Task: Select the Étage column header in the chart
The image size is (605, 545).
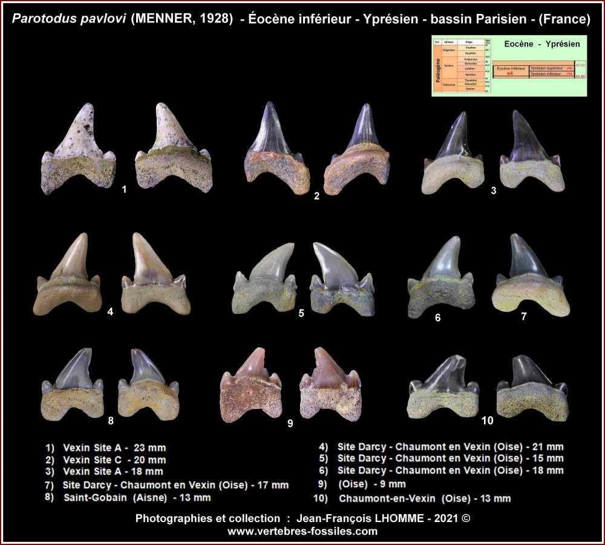Action: (468, 42)
